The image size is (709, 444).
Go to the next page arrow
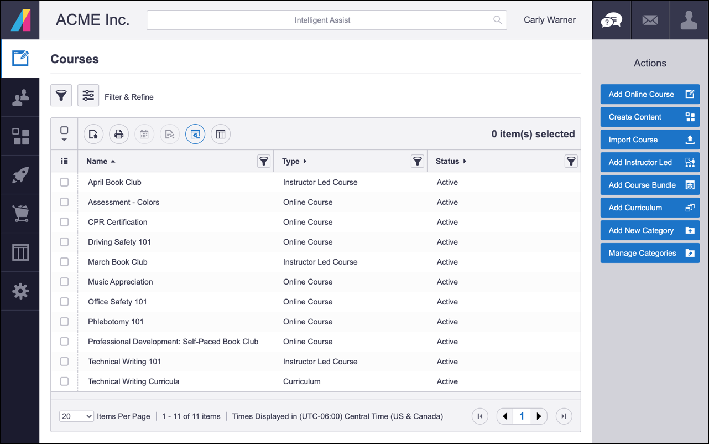click(539, 416)
